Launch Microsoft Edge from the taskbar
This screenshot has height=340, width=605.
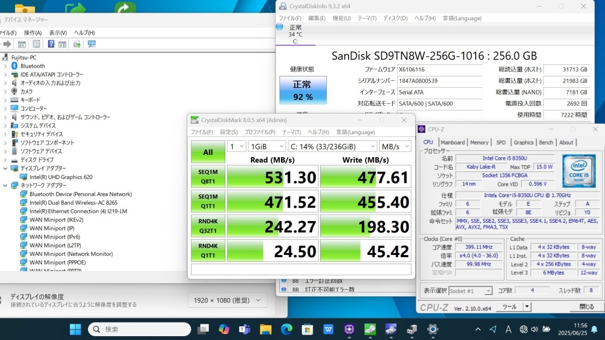[x=286, y=329]
